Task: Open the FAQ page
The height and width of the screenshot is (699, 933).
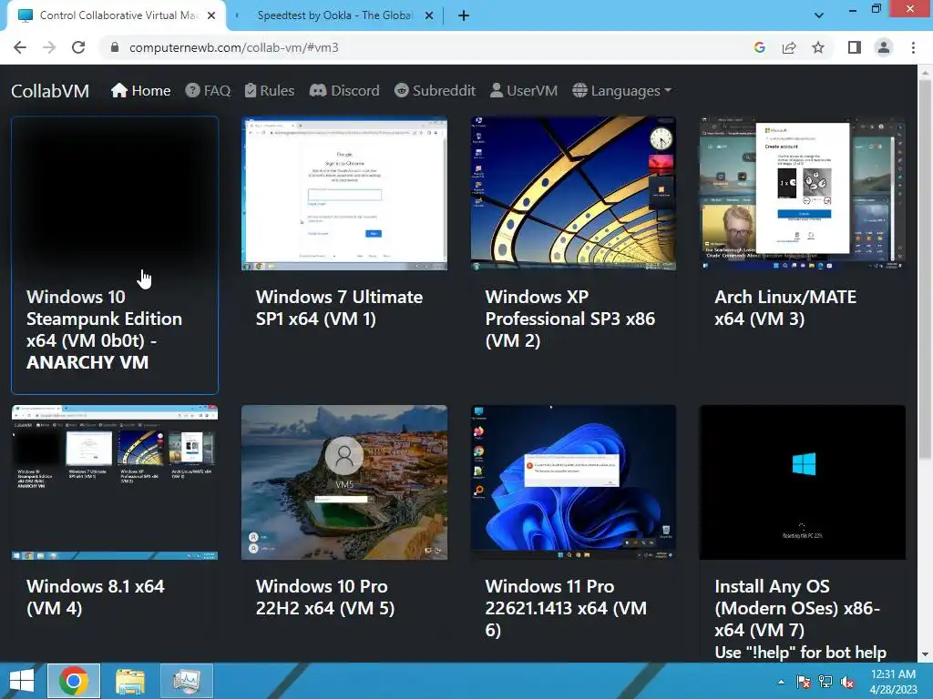Action: [208, 90]
